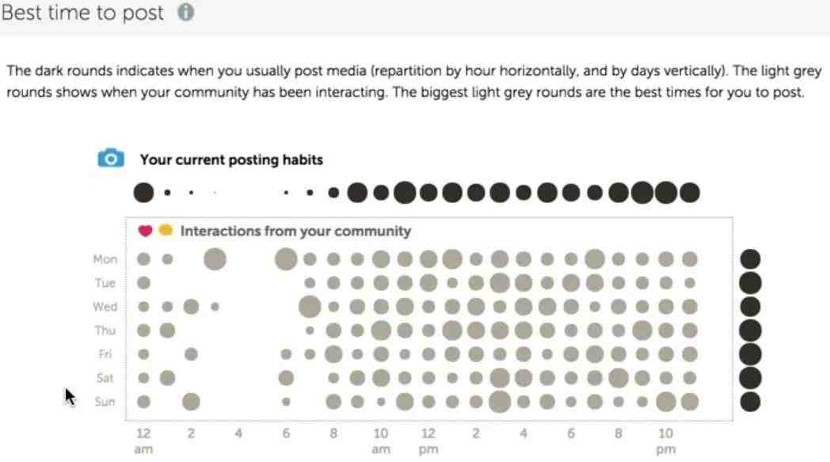Click the dark Monday posting total circle
Viewport: 830px width, 462px height.
tap(750, 259)
